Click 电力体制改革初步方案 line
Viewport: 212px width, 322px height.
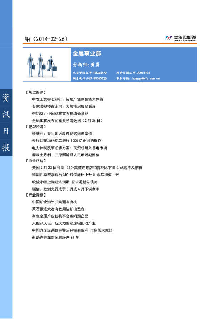click(x=69, y=148)
